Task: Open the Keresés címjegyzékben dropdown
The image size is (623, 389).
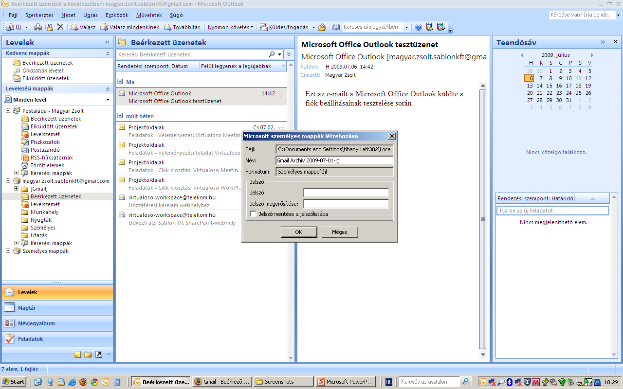Action: pos(406,27)
